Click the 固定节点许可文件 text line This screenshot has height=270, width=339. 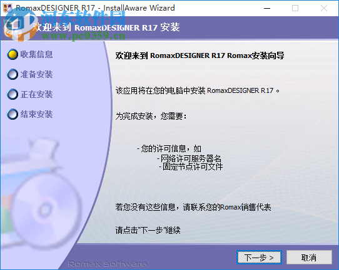tap(191, 166)
